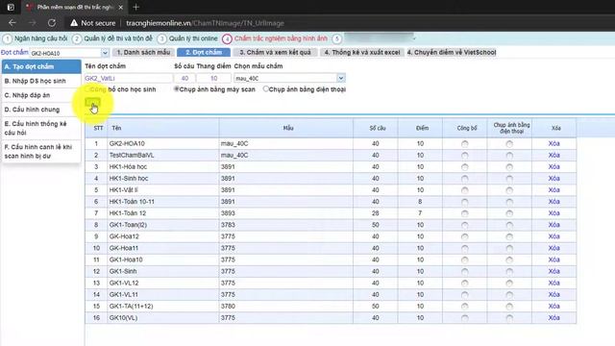Screen dimensions: 615x346
Task: Click the Tên column header
Action: (x=163, y=128)
